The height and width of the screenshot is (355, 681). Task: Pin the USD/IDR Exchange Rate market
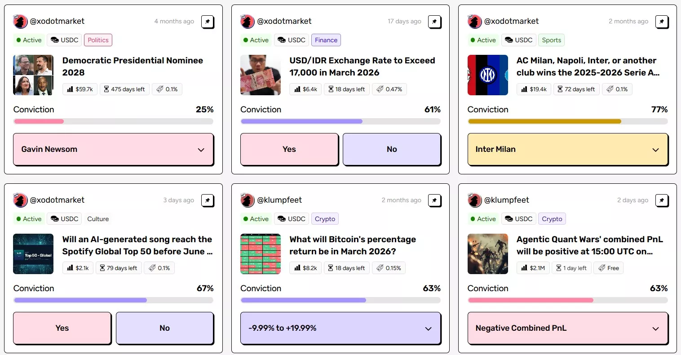coord(435,22)
